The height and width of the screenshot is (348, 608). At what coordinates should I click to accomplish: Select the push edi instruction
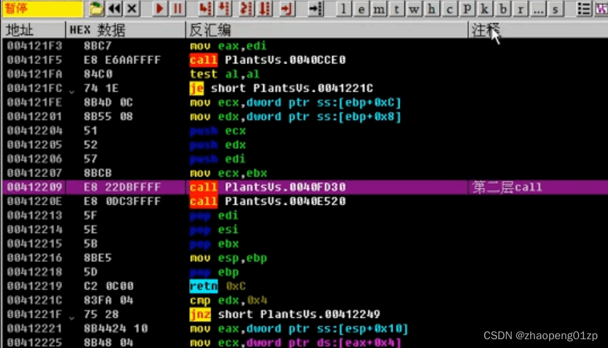217,159
